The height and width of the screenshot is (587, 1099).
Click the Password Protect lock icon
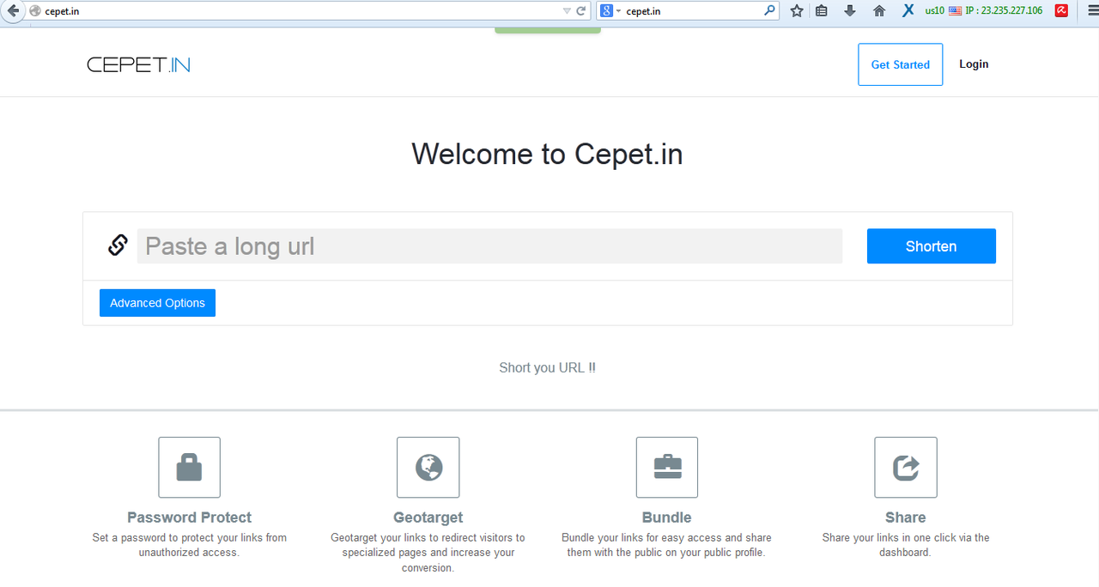click(x=189, y=468)
